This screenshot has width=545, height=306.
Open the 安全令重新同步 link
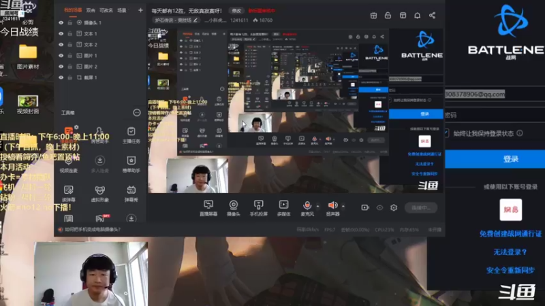click(510, 270)
